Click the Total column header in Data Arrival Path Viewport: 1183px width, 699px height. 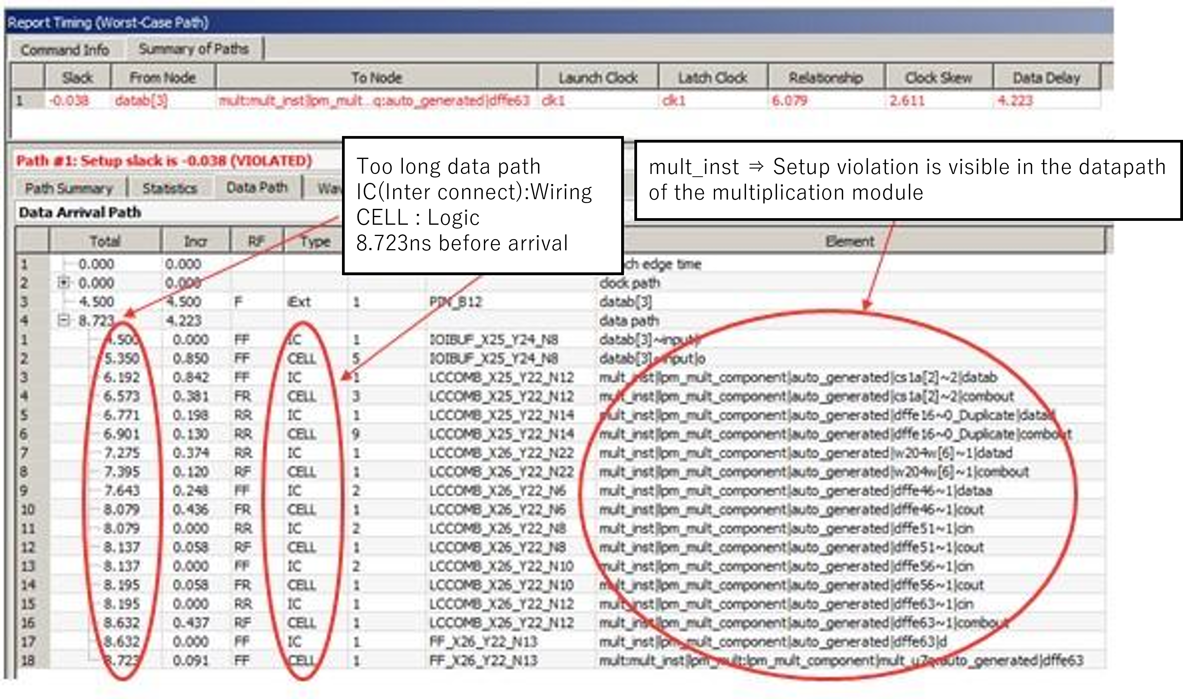tap(105, 241)
